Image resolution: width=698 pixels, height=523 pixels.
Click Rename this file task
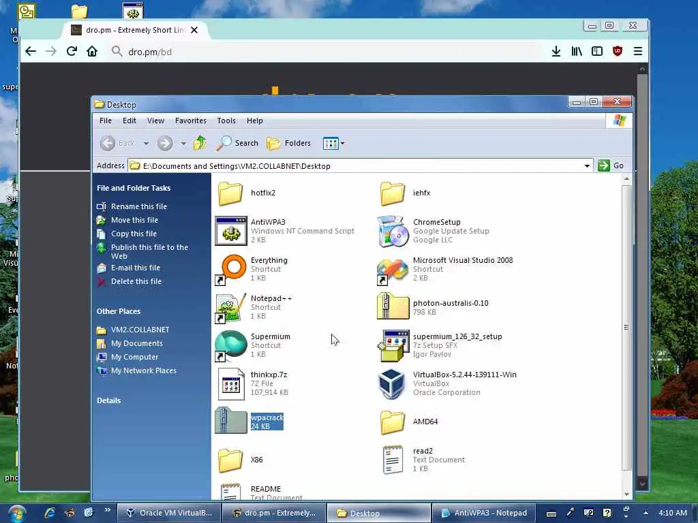(x=139, y=206)
